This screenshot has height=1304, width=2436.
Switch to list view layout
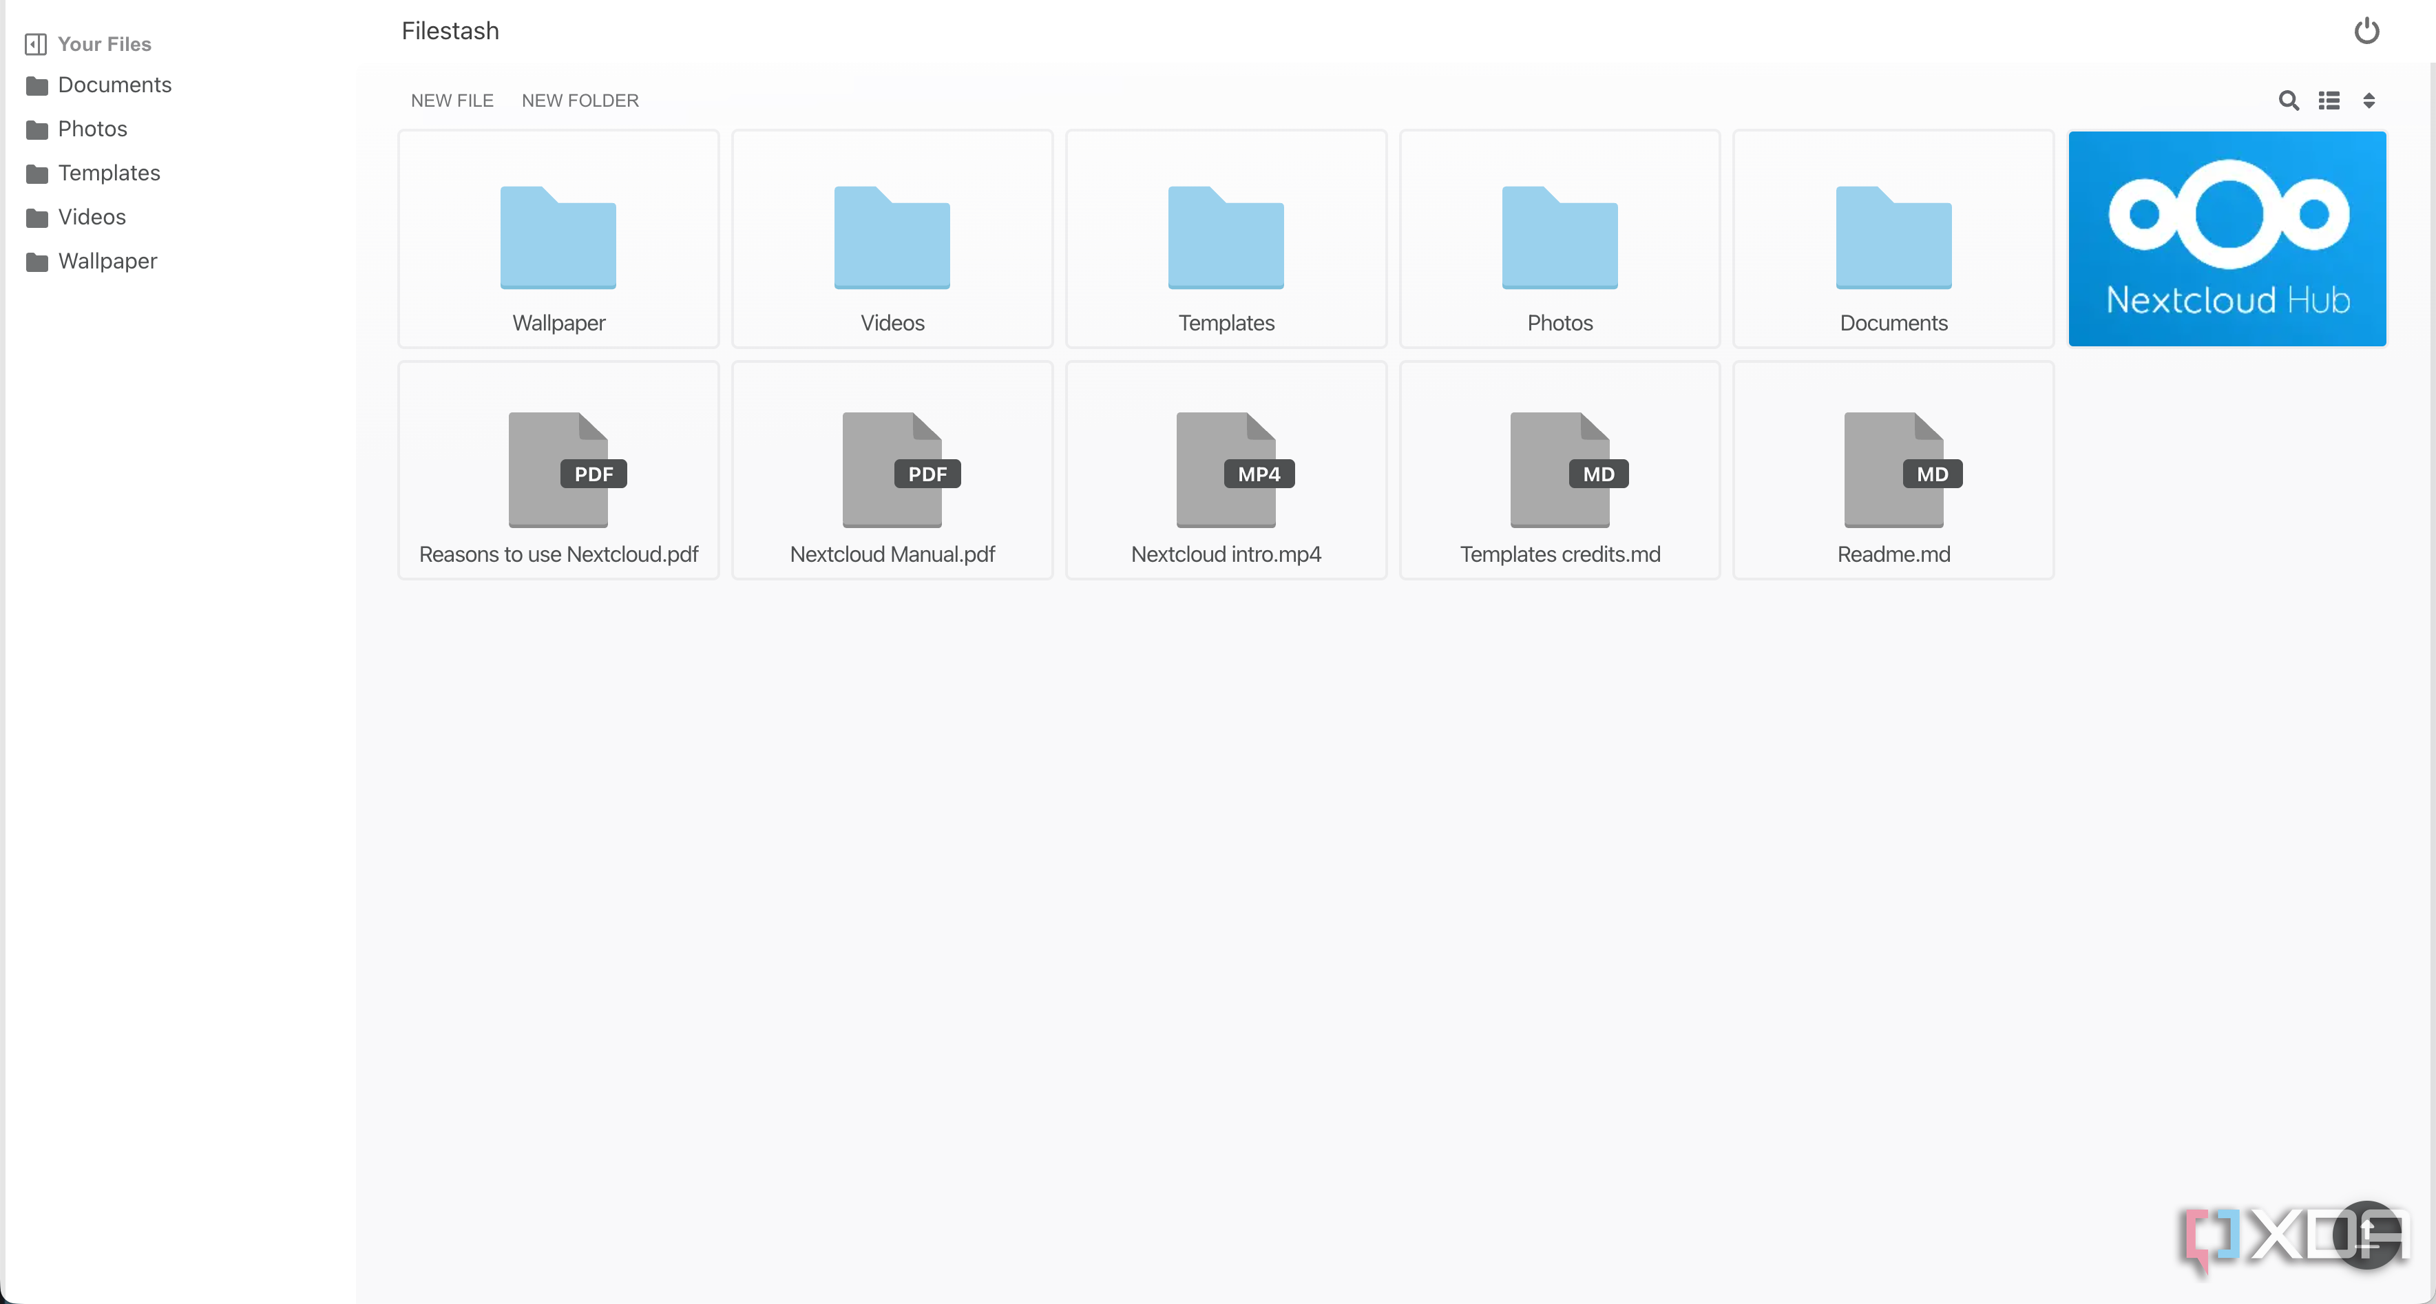pos(2329,101)
